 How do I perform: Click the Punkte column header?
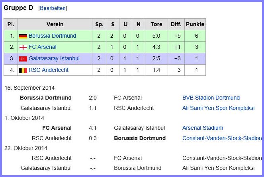pos(195,24)
